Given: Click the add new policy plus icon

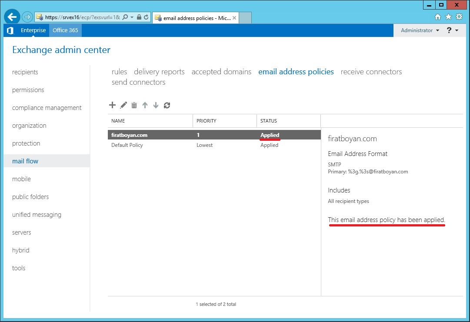Looking at the screenshot, I should [113, 105].
